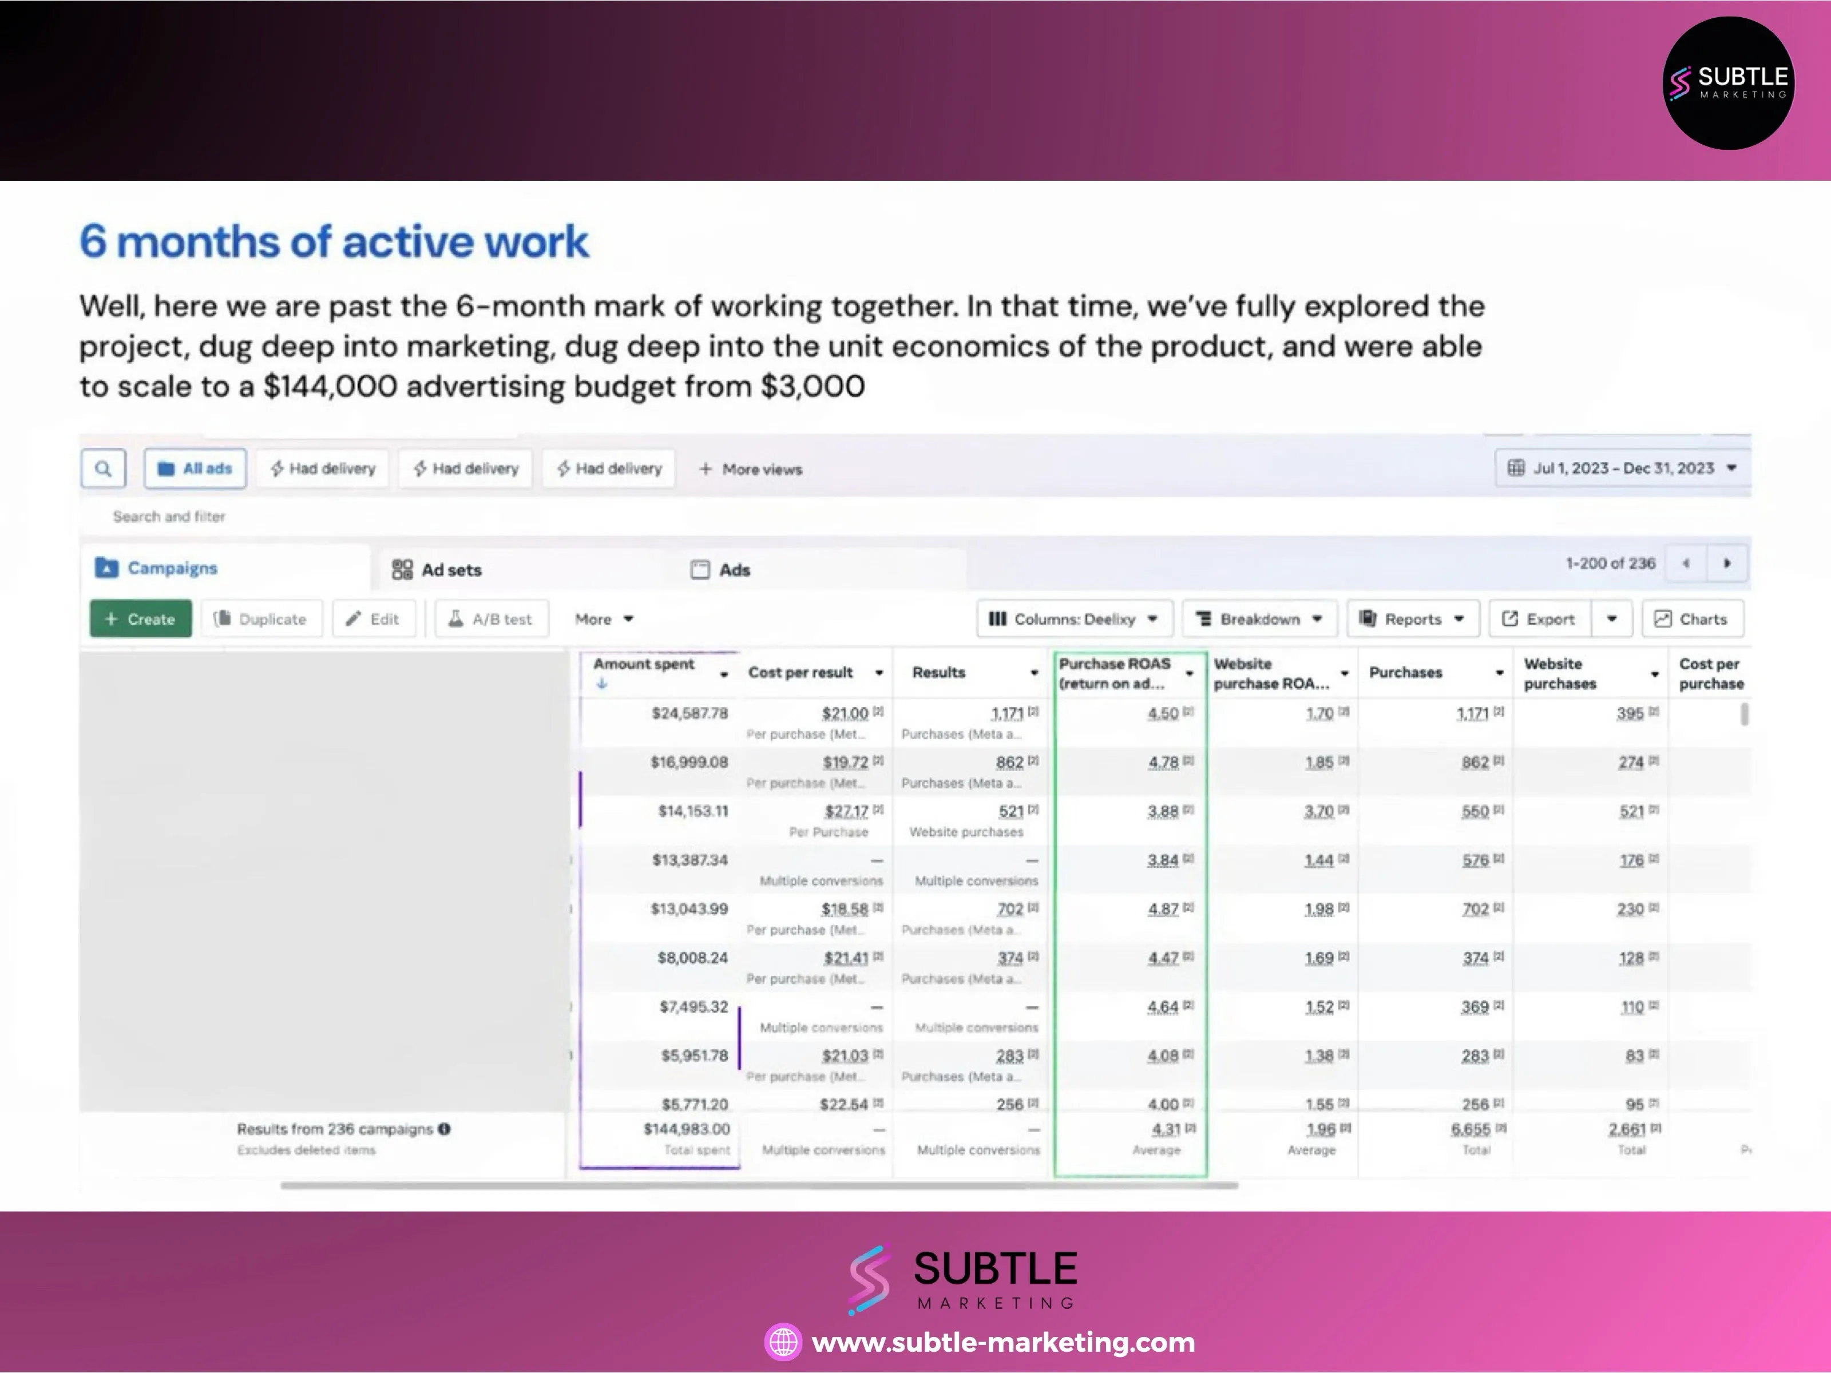Click the $144,983.00 total spent value
Image resolution: width=1831 pixels, height=1373 pixels.
687,1129
